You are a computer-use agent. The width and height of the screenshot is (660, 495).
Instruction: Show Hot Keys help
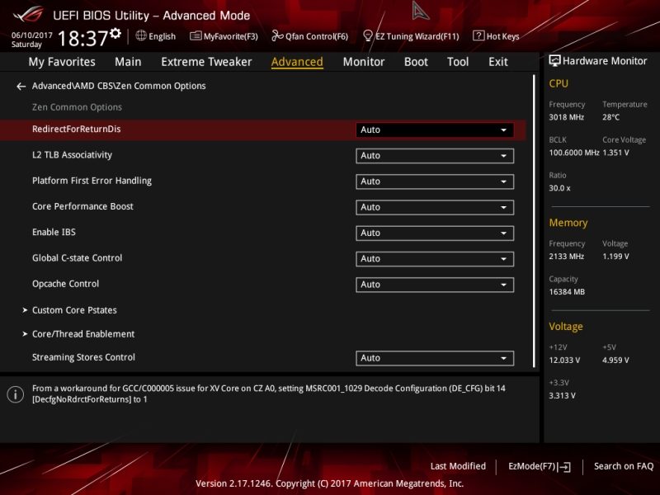pos(496,36)
